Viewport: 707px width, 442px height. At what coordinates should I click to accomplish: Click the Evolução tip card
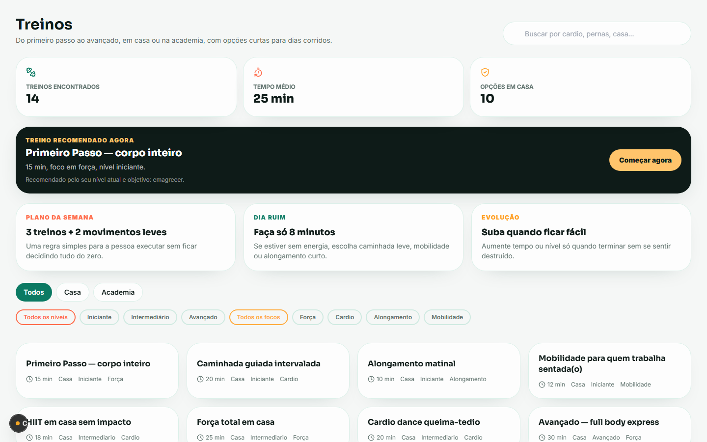[x=581, y=237]
